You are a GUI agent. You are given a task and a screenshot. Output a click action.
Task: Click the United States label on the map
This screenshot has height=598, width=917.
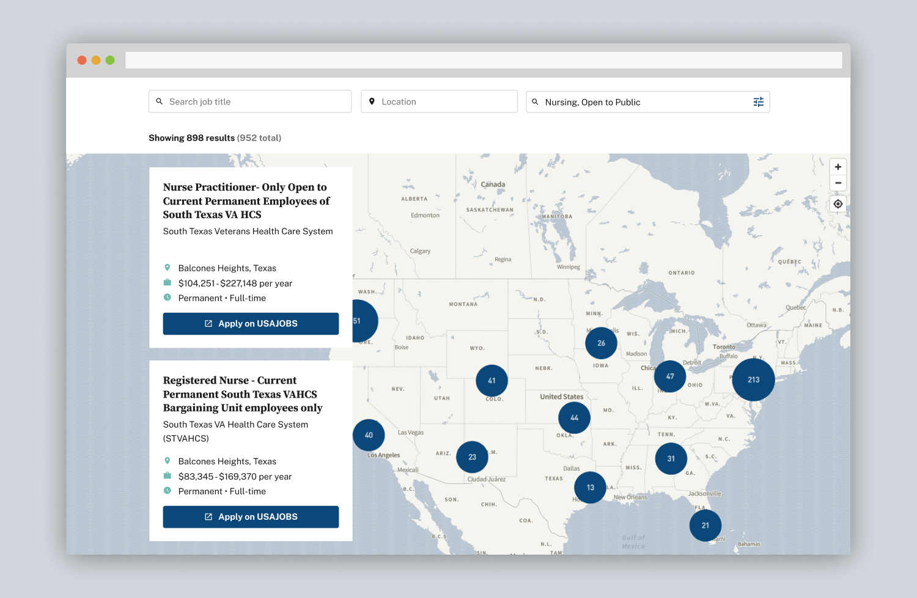562,397
